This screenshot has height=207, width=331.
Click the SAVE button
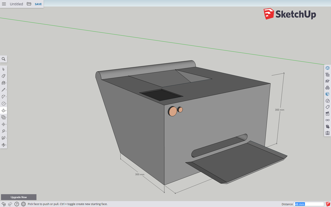click(38, 4)
